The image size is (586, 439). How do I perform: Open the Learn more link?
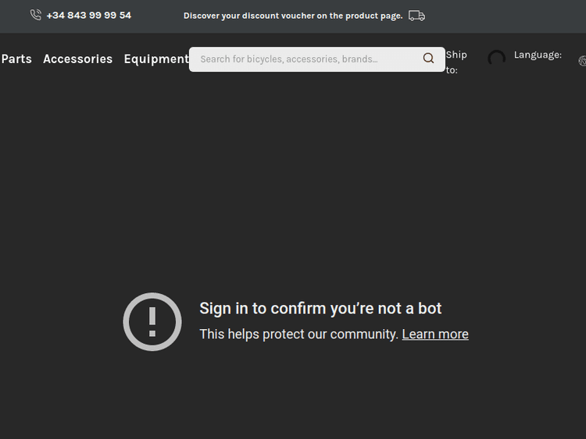pyautogui.click(x=435, y=334)
